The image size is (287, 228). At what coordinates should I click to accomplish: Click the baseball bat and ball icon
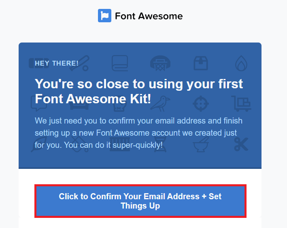[x=80, y=63]
